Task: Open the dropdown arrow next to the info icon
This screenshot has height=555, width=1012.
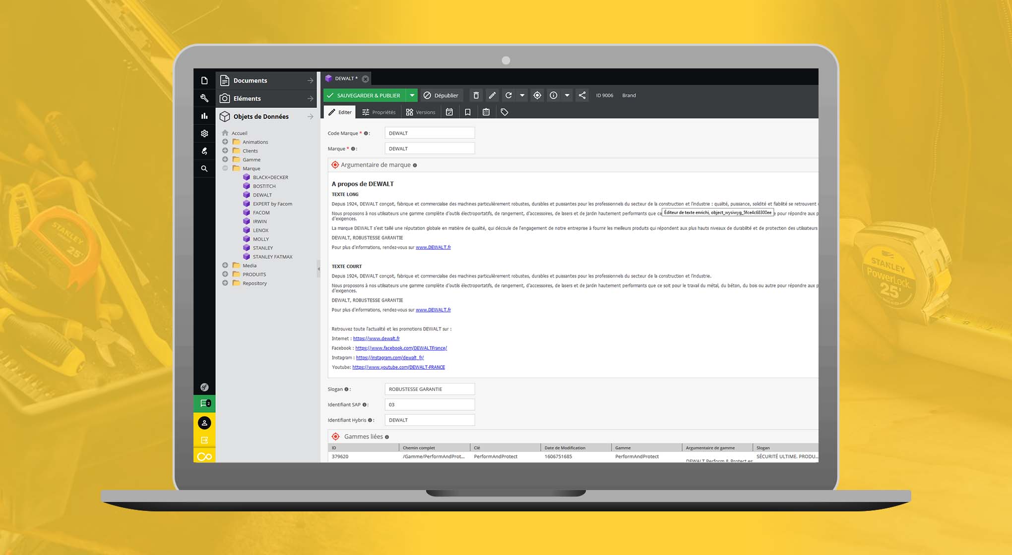Action: [567, 95]
